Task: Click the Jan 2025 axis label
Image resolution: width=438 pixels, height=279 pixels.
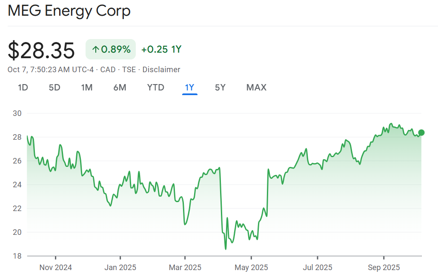Action: pos(120,268)
